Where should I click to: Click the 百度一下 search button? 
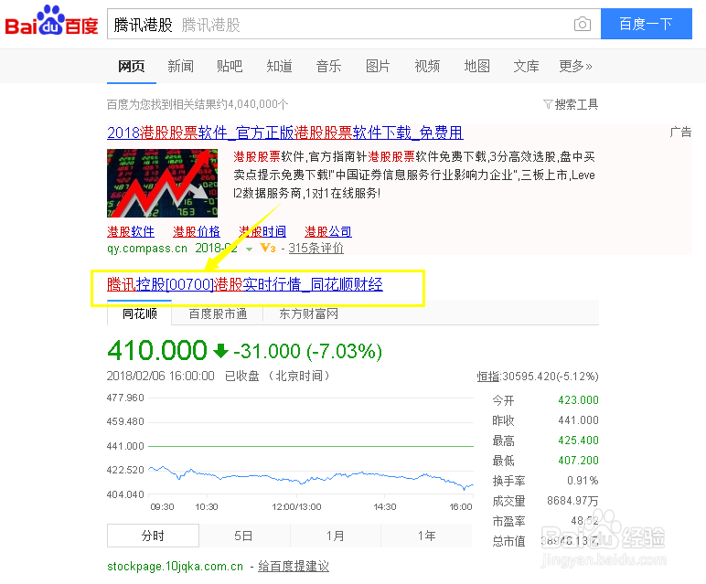[x=647, y=24]
